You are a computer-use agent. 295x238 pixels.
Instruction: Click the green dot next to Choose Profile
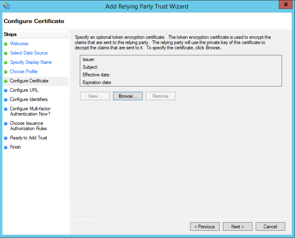[x=6, y=72]
